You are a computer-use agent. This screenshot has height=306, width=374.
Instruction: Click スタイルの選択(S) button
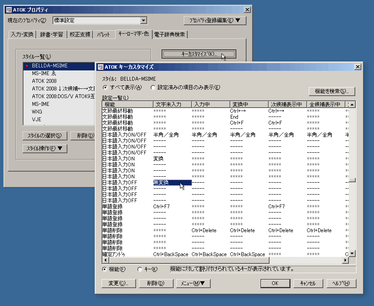tap(45, 136)
